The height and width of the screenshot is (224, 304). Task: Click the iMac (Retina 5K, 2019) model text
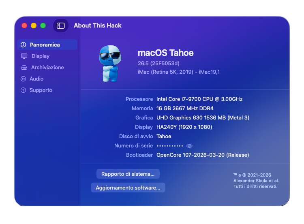179,72
